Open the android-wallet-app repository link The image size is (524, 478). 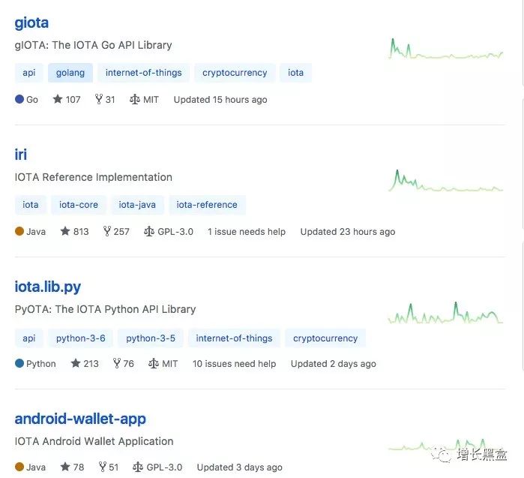(x=80, y=419)
